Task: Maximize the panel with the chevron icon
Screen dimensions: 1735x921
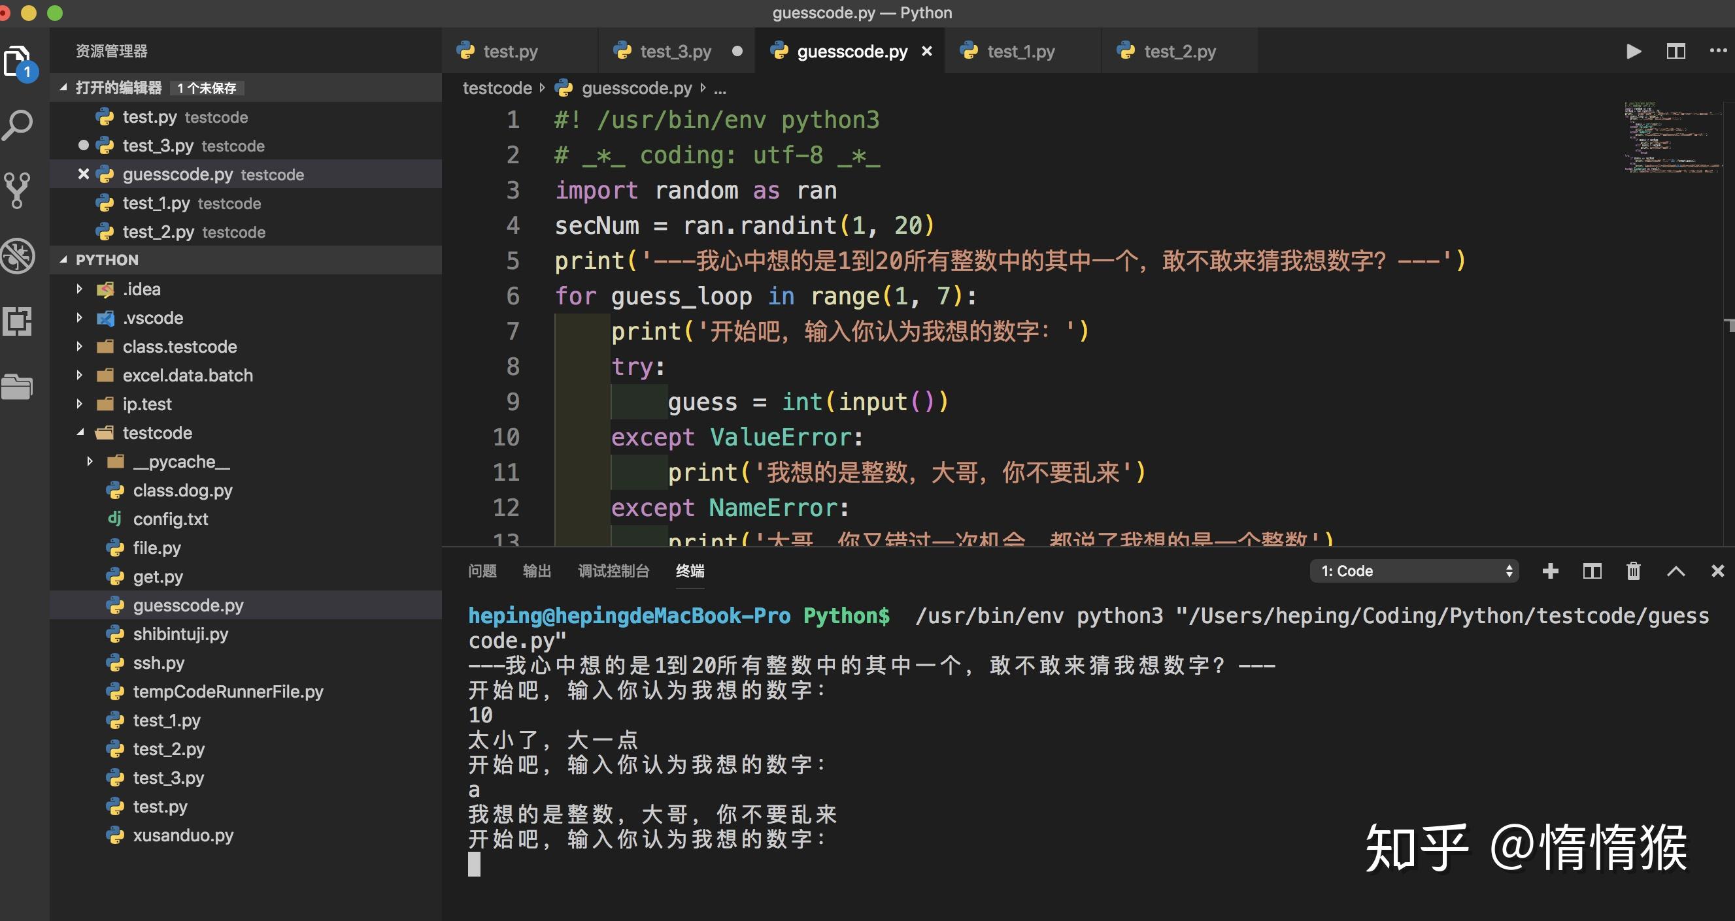Action: (x=1676, y=570)
